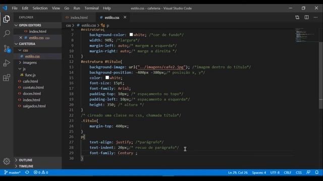Screen dimensions: 323x181
Task: Open the Extensions view
Action: click(x=7, y=77)
